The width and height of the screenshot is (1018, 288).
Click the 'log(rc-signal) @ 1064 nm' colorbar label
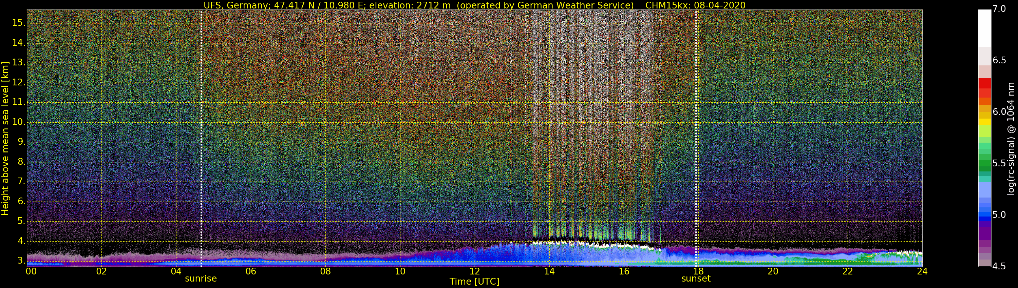1011,139
